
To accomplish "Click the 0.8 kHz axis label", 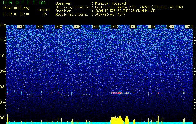I will (3, 87).
